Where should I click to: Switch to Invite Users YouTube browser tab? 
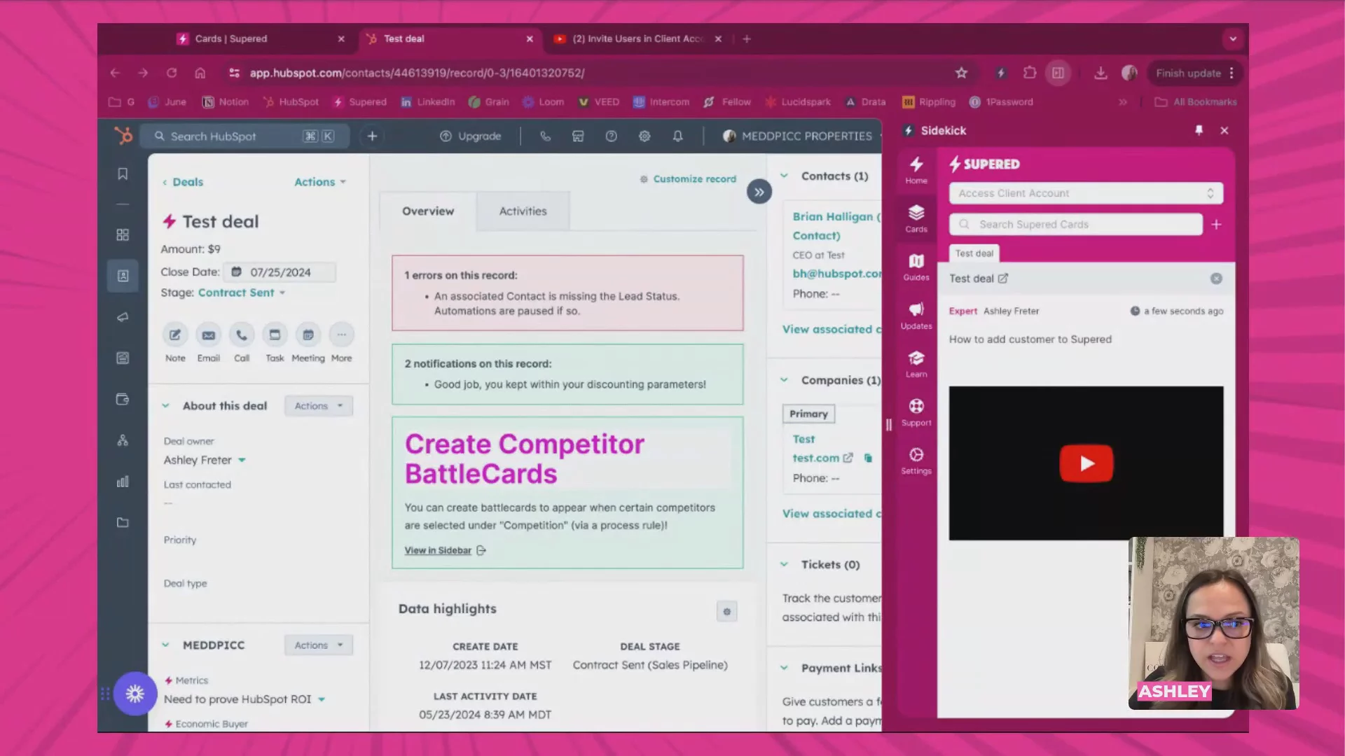point(637,39)
